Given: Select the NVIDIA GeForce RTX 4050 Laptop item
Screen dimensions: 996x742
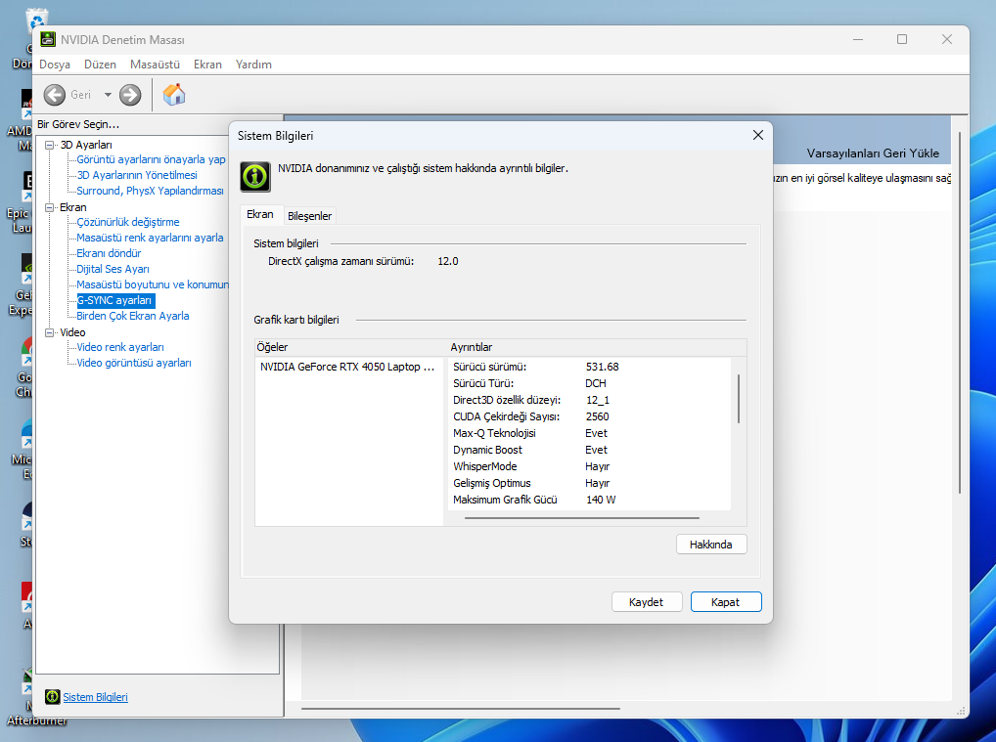Looking at the screenshot, I should [x=347, y=367].
